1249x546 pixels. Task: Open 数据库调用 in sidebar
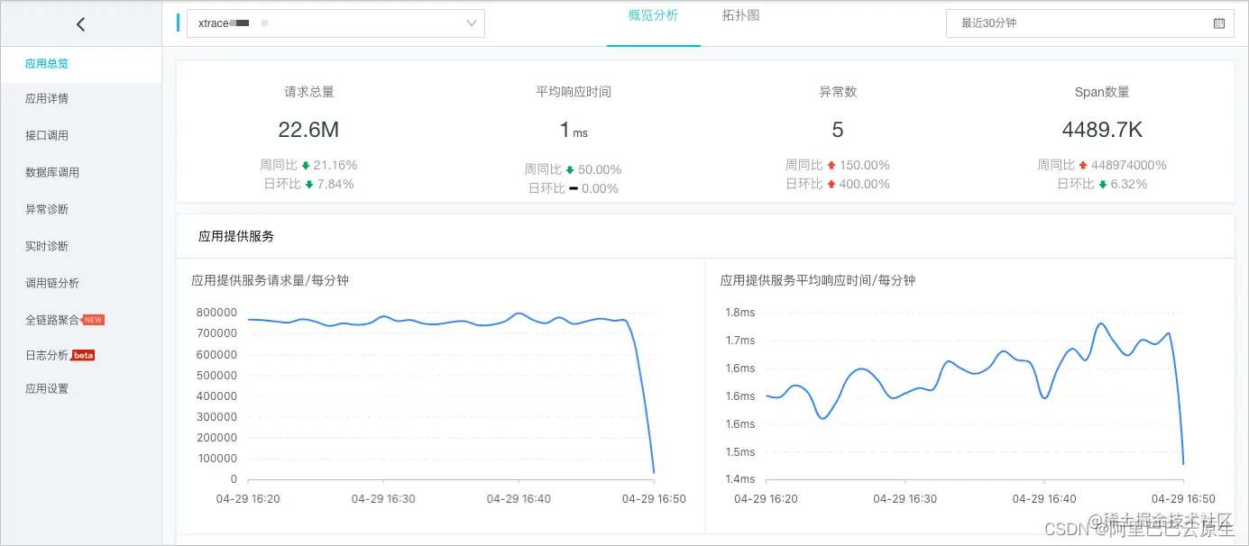52,172
